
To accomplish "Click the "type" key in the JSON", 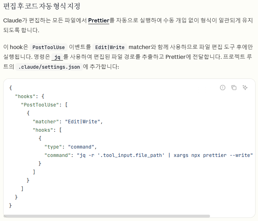I will [53, 147].
